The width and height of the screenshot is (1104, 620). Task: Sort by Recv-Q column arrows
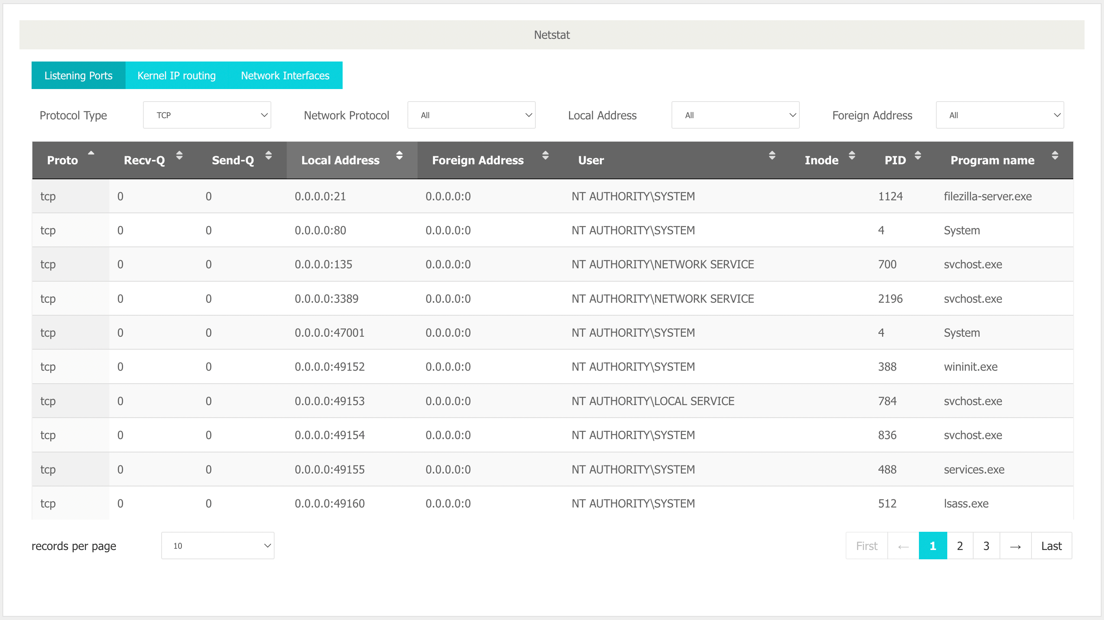pyautogui.click(x=179, y=155)
